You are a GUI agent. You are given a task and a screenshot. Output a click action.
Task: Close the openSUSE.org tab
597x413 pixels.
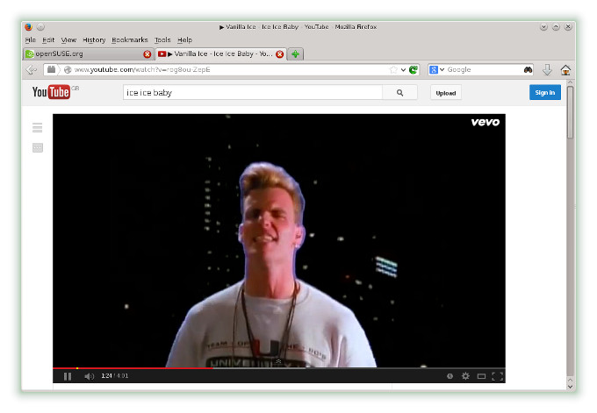pos(147,54)
